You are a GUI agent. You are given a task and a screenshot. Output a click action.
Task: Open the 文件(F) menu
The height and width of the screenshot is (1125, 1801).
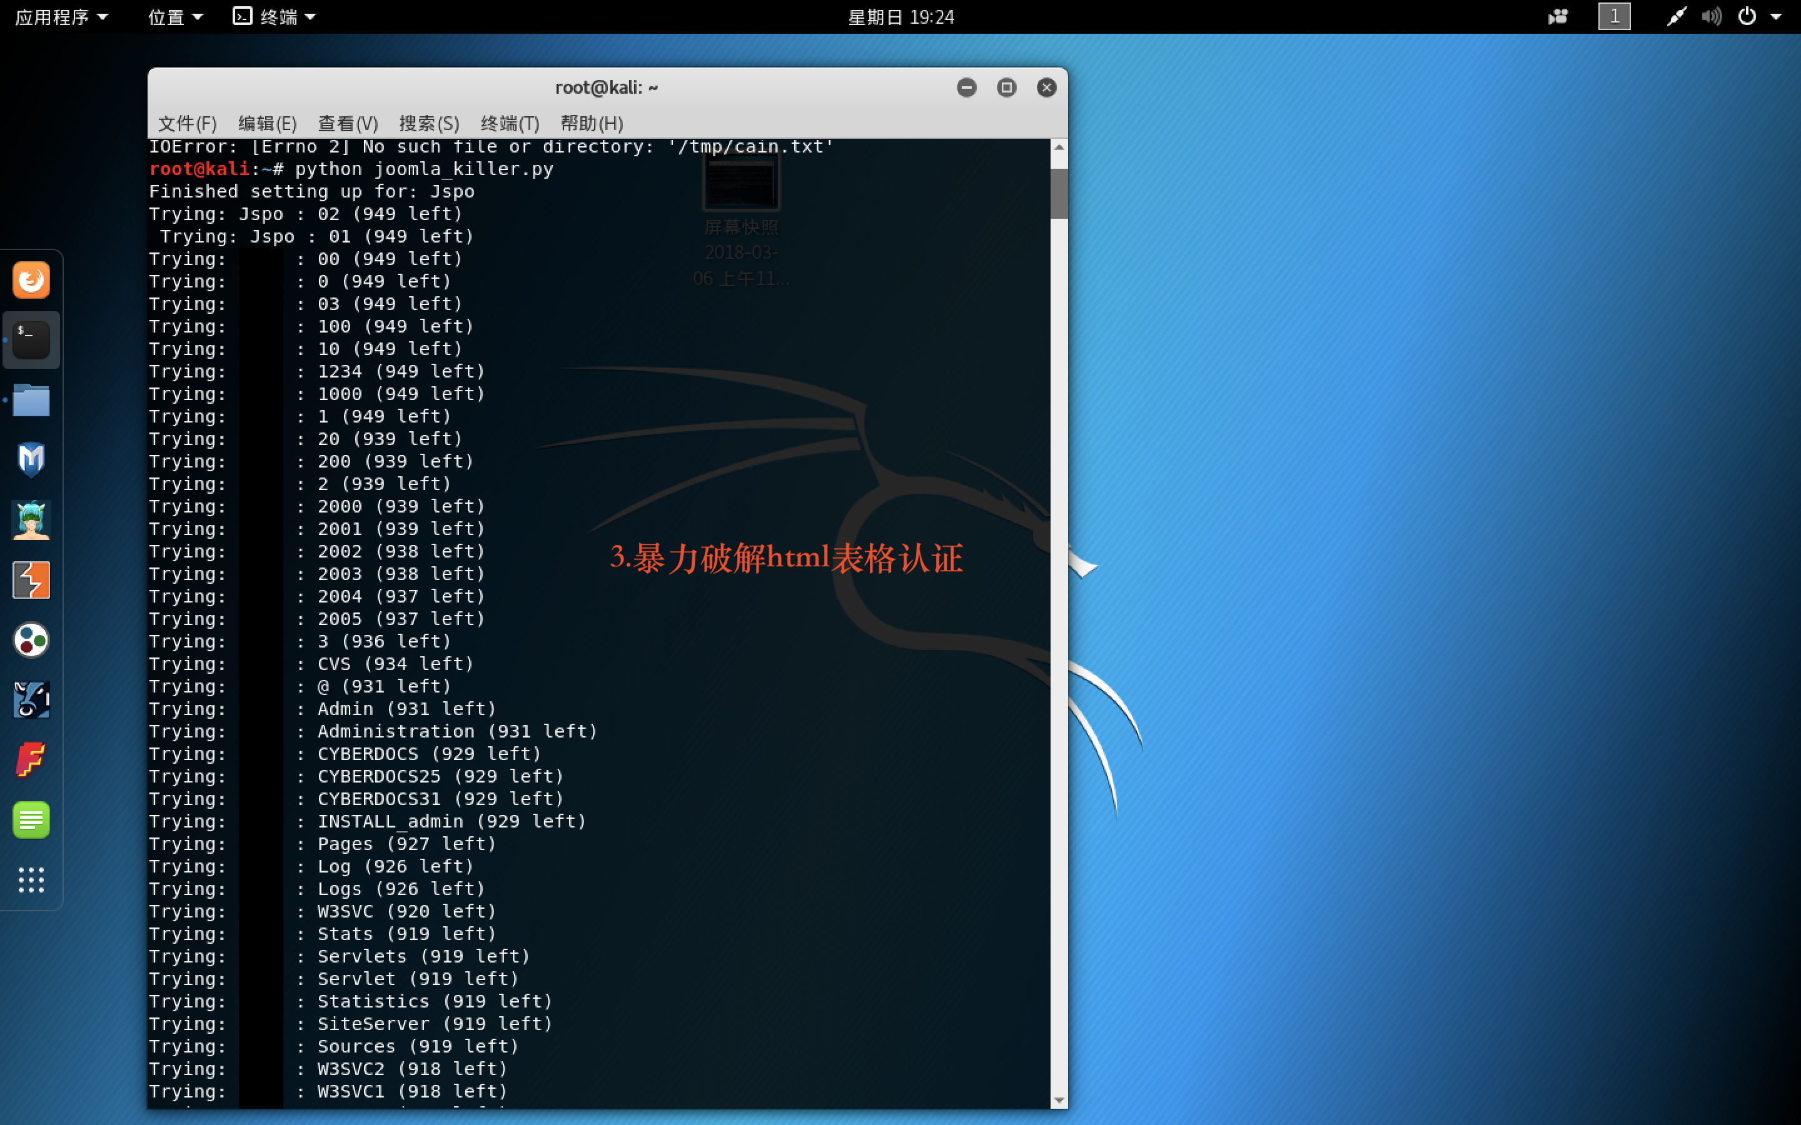[x=187, y=122]
